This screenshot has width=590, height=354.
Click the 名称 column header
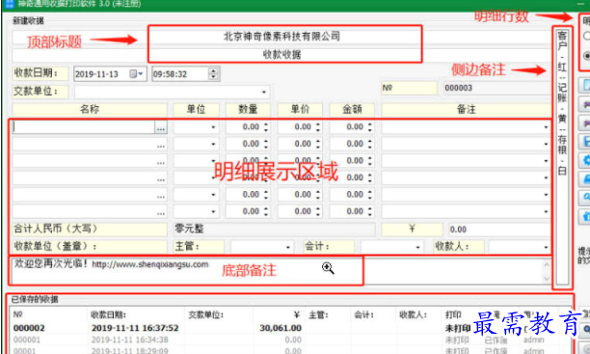click(x=90, y=110)
